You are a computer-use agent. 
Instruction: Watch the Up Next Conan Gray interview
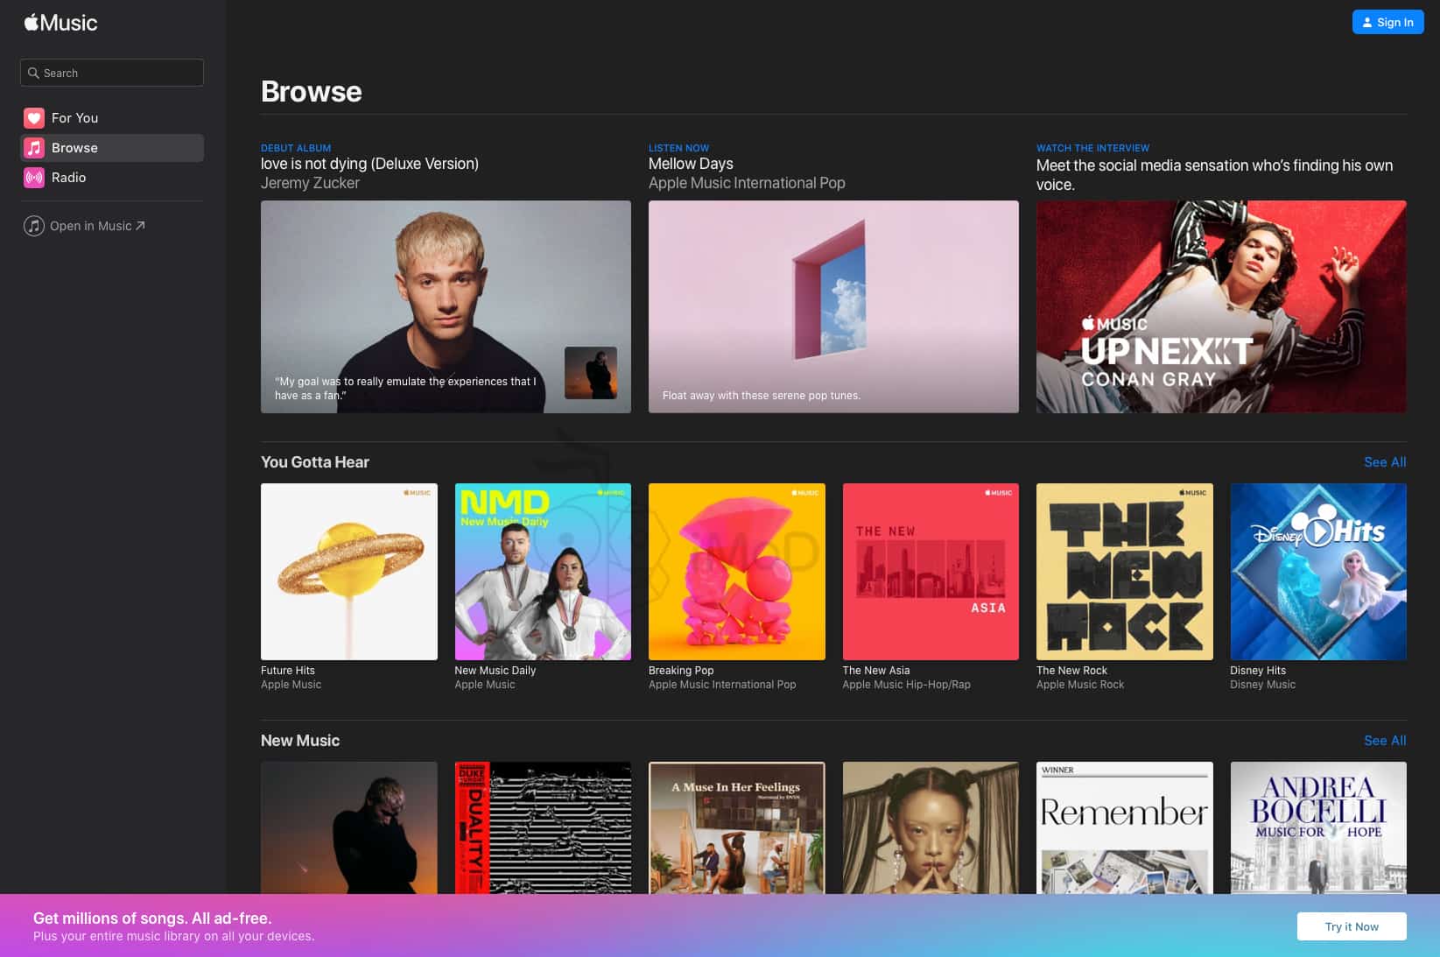1220,306
